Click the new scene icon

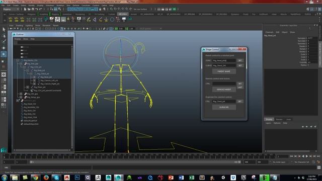(25, 9)
